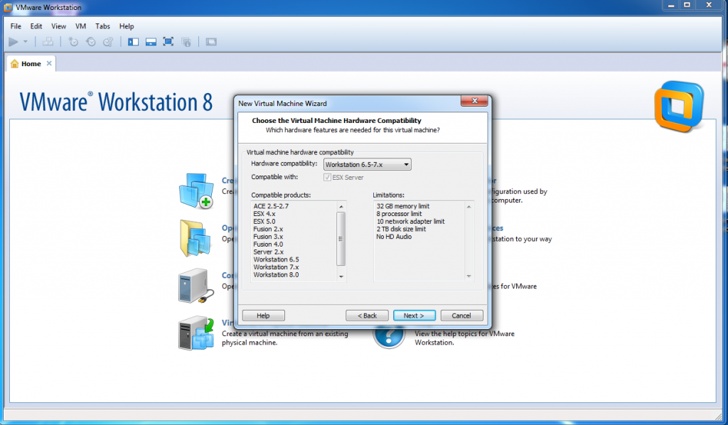The image size is (728, 425).
Task: Open the Manage Snapshots toolbar icon
Action: [x=108, y=42]
